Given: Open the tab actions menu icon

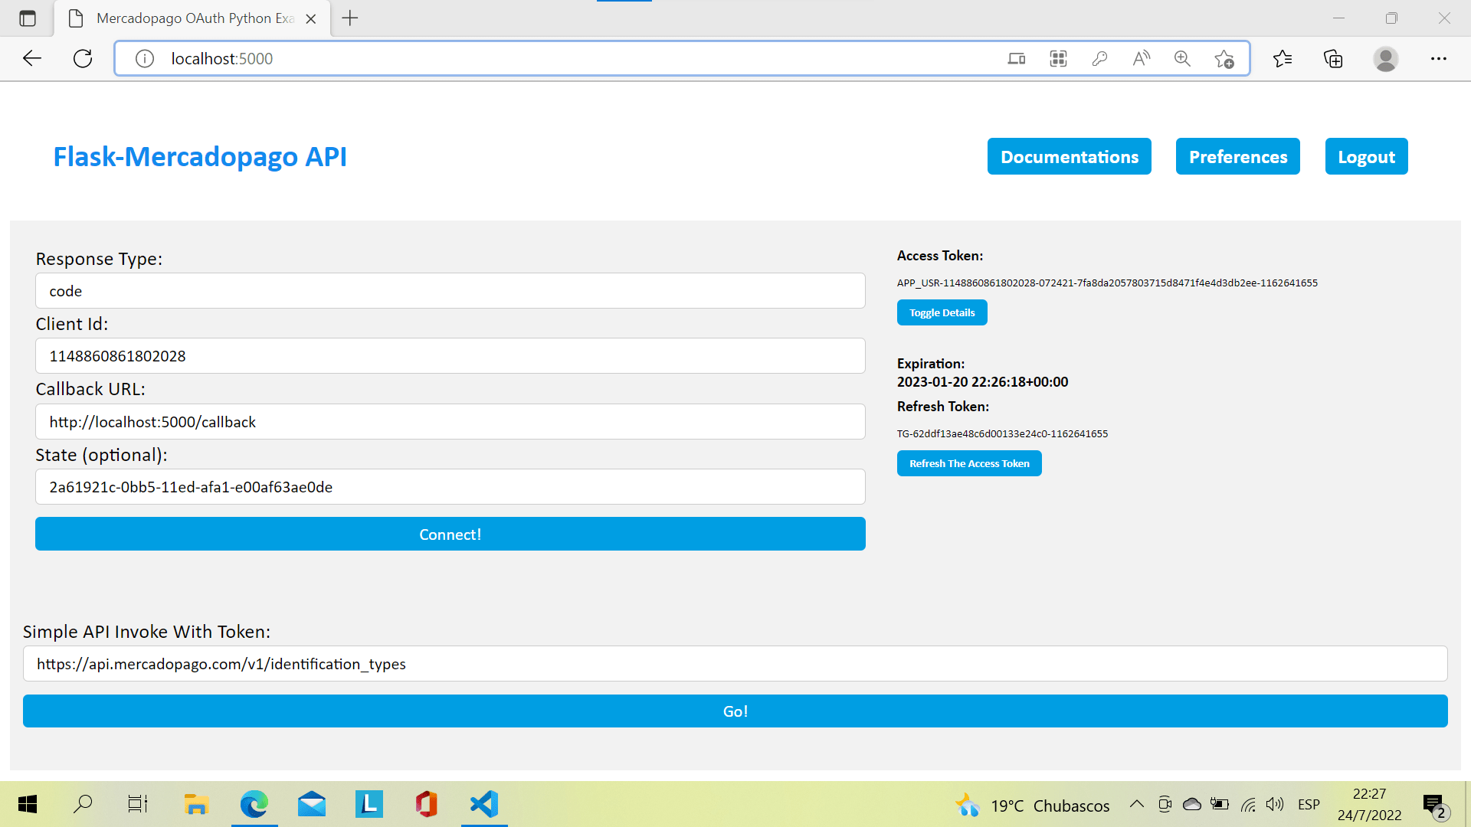Looking at the screenshot, I should click(28, 18).
